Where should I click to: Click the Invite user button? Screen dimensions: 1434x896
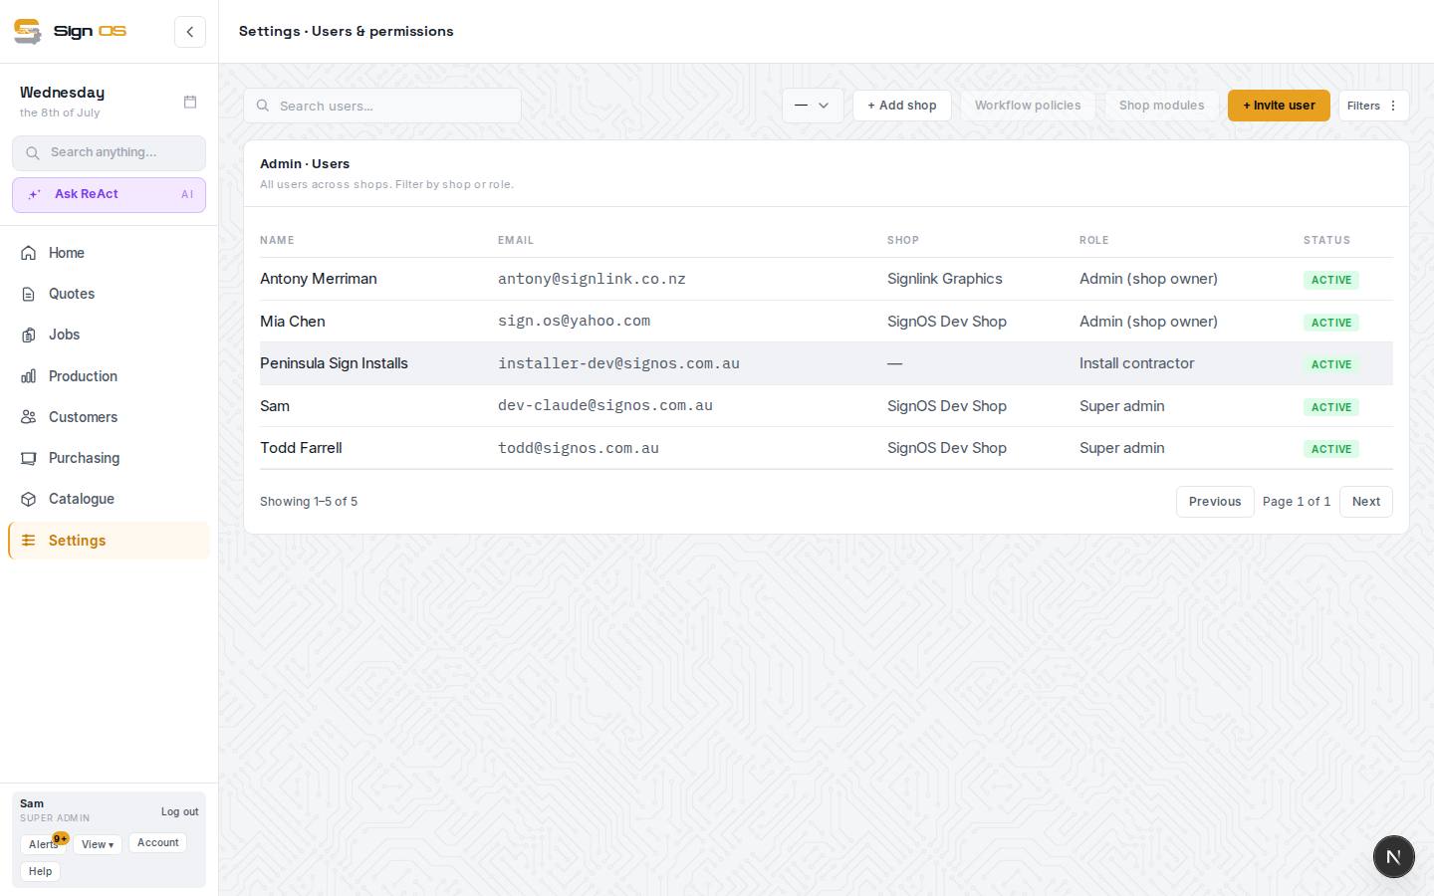[x=1279, y=106]
